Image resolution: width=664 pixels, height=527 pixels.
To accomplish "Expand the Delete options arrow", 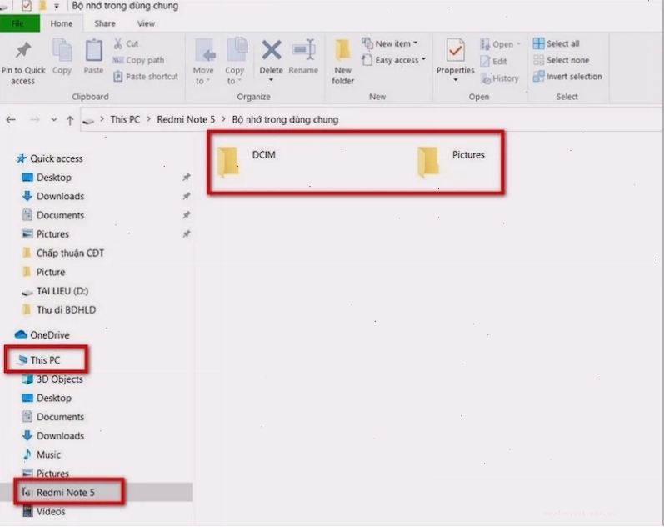I will pos(271,80).
